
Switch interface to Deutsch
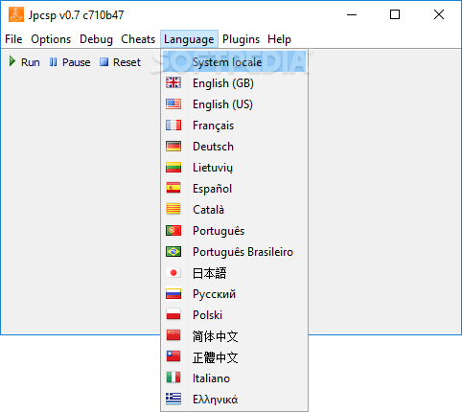[234, 147]
